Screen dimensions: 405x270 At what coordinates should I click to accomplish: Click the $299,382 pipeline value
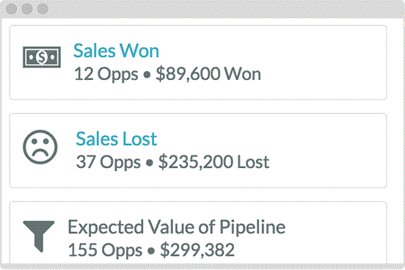coord(197,250)
